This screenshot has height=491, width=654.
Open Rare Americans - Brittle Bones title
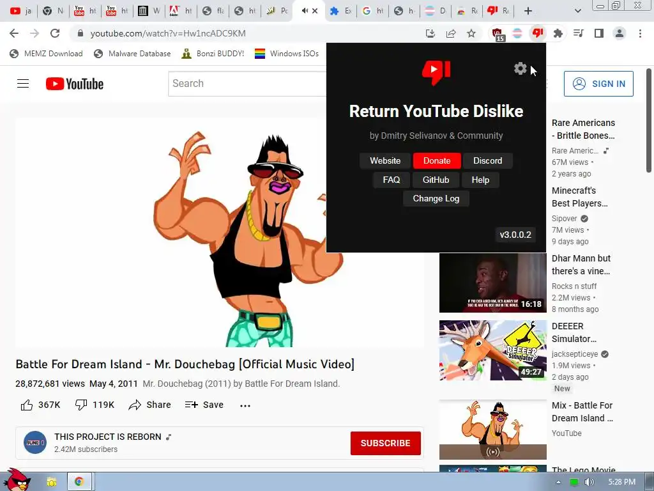click(583, 129)
